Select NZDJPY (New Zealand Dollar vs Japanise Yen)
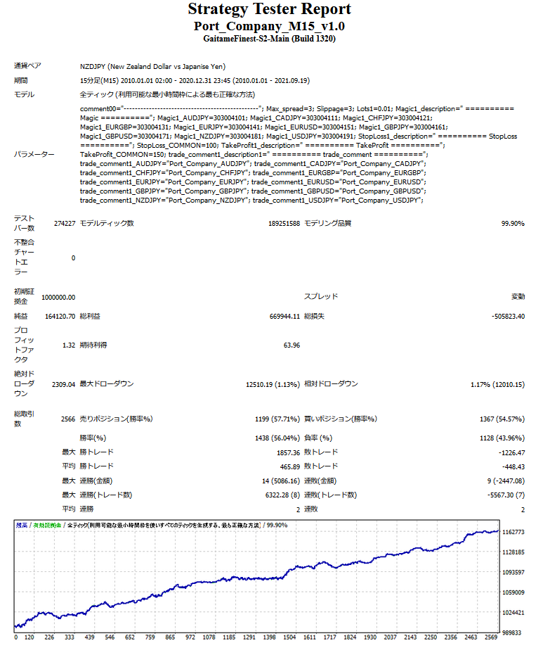 tap(152, 67)
